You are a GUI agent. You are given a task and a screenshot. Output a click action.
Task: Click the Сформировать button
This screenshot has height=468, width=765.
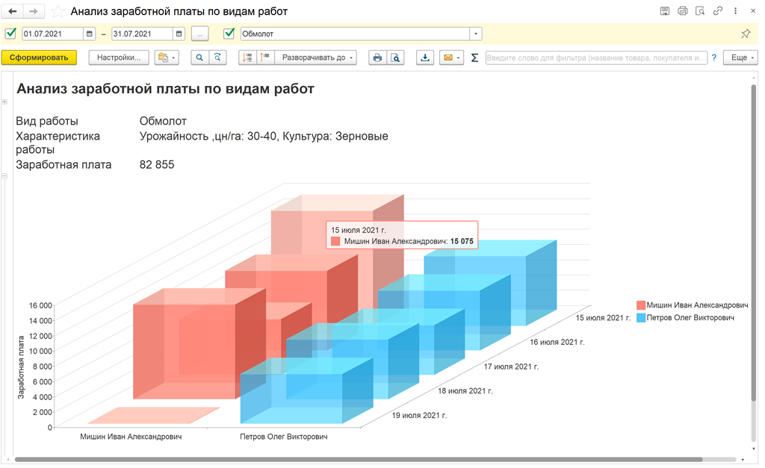39,57
